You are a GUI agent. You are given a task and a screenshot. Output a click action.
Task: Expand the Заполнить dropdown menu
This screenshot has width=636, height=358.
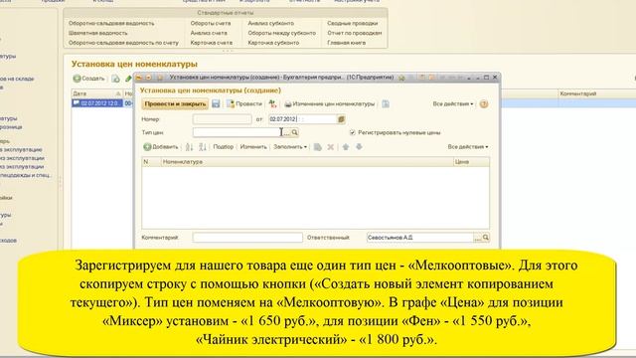(289, 147)
